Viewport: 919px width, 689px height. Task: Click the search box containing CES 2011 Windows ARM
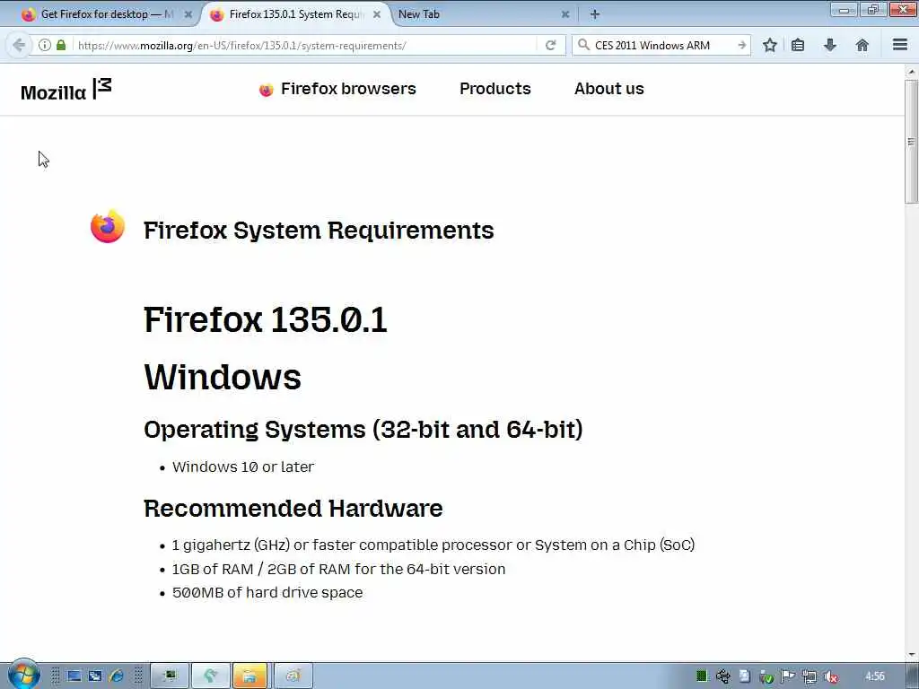pyautogui.click(x=662, y=45)
